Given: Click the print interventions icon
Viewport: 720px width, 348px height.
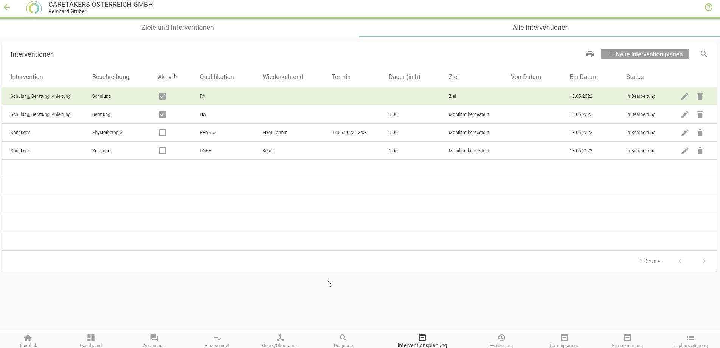Looking at the screenshot, I should 590,54.
